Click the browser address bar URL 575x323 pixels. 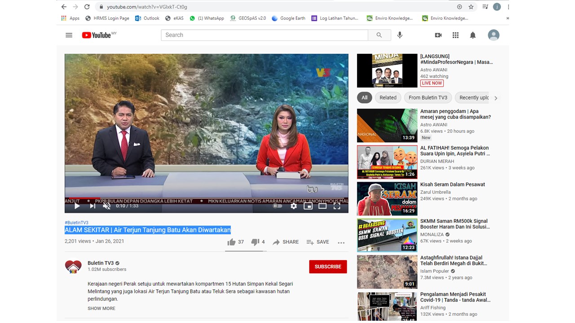(x=147, y=7)
